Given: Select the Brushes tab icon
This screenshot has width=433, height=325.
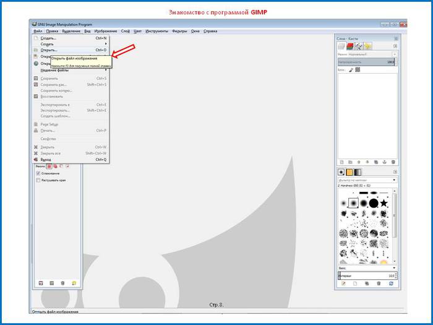Looking at the screenshot, I should coord(341,172).
